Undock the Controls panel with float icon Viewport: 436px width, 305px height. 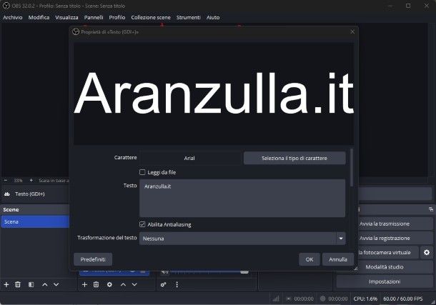click(x=431, y=209)
